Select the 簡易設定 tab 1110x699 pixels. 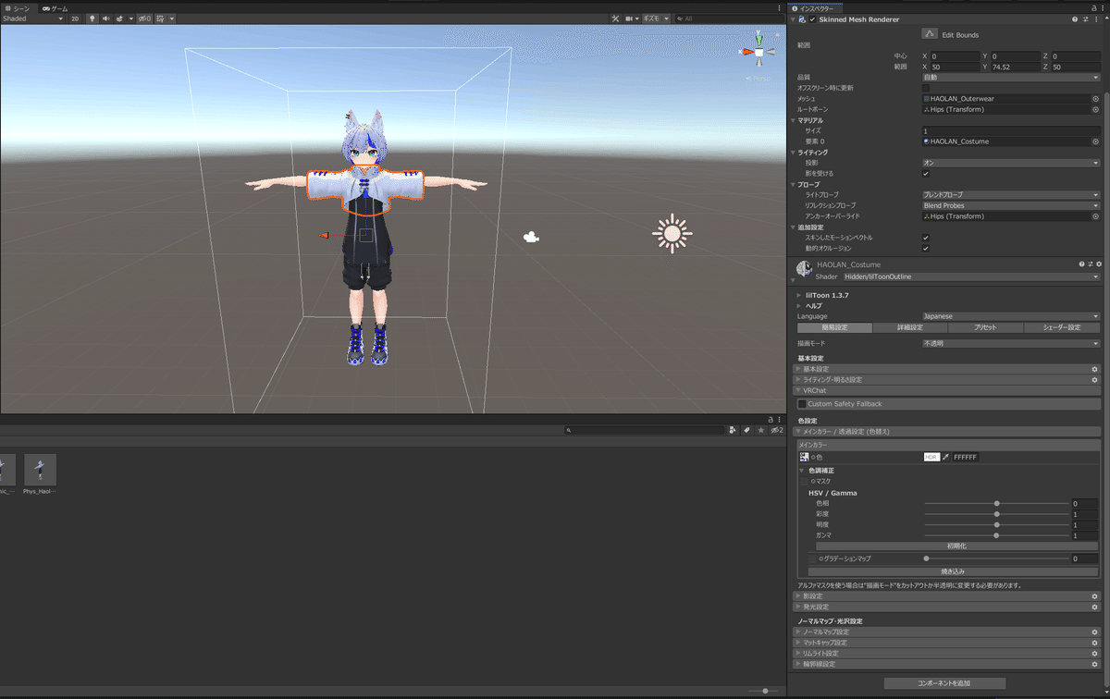click(834, 327)
